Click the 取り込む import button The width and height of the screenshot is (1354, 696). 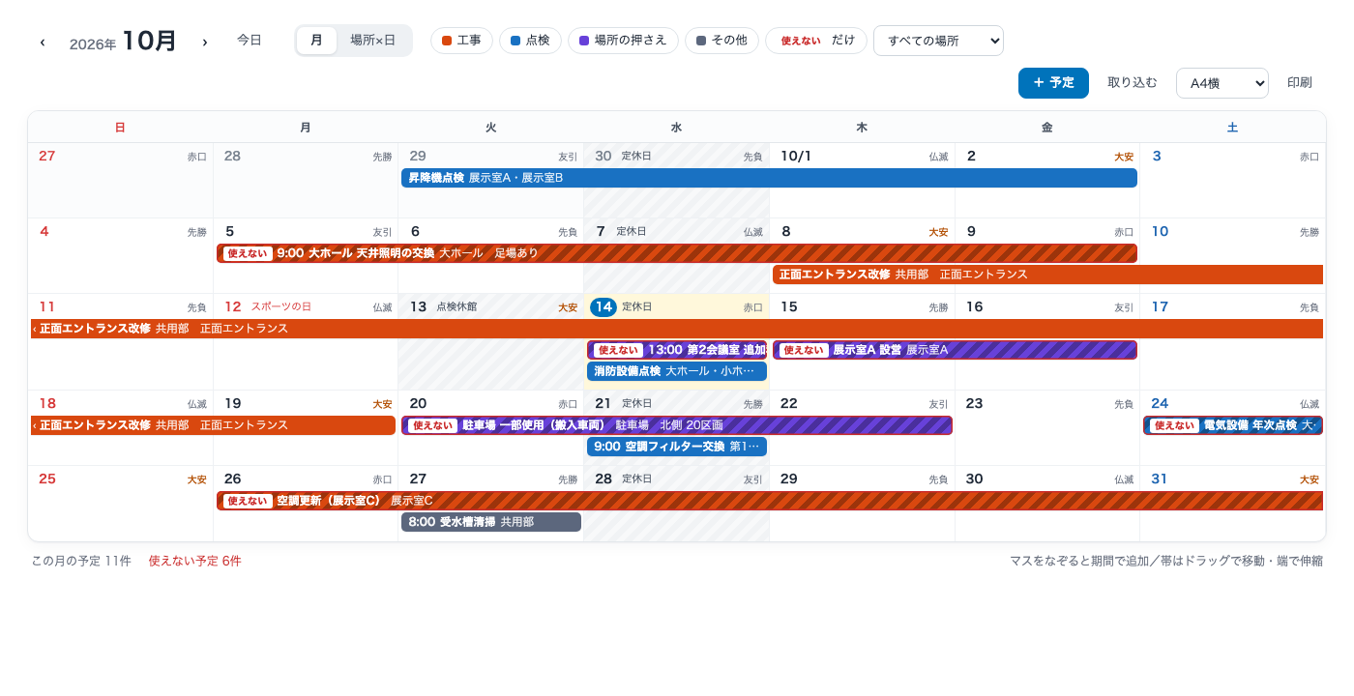point(1133,83)
